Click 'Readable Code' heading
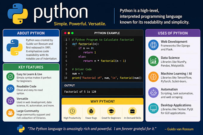 (x=26, y=86)
